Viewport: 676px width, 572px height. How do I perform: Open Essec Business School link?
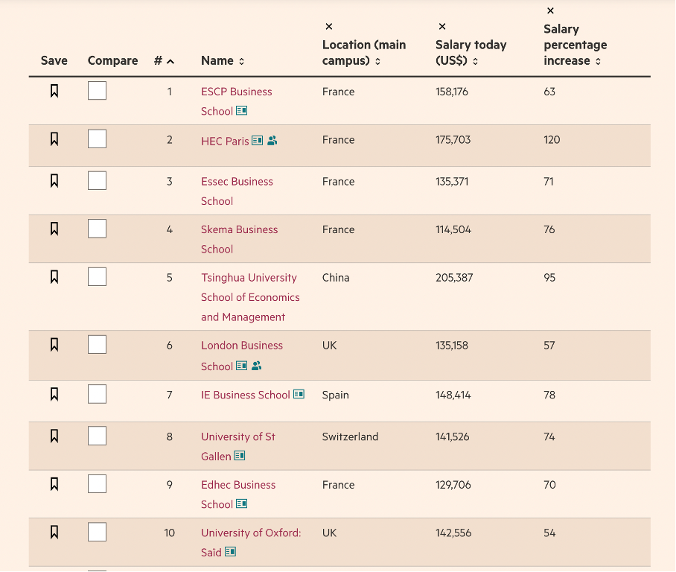(x=237, y=191)
